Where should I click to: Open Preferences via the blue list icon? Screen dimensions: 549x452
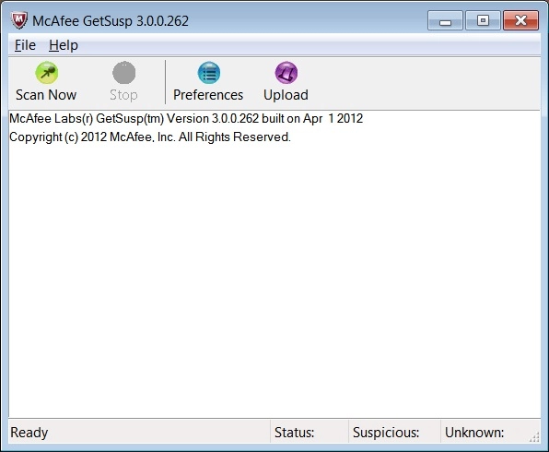[x=209, y=73]
